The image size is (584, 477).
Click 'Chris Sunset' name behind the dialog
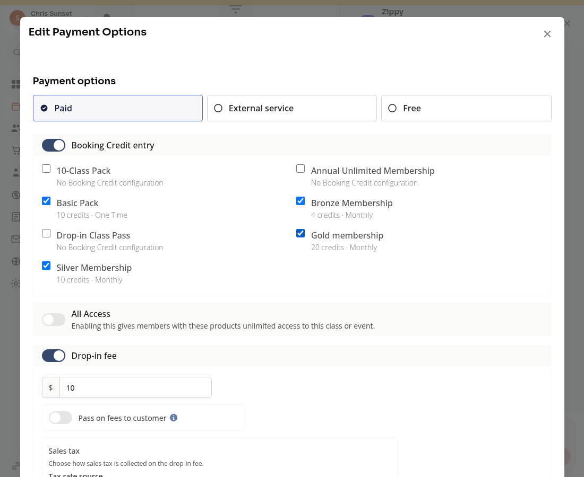[51, 14]
